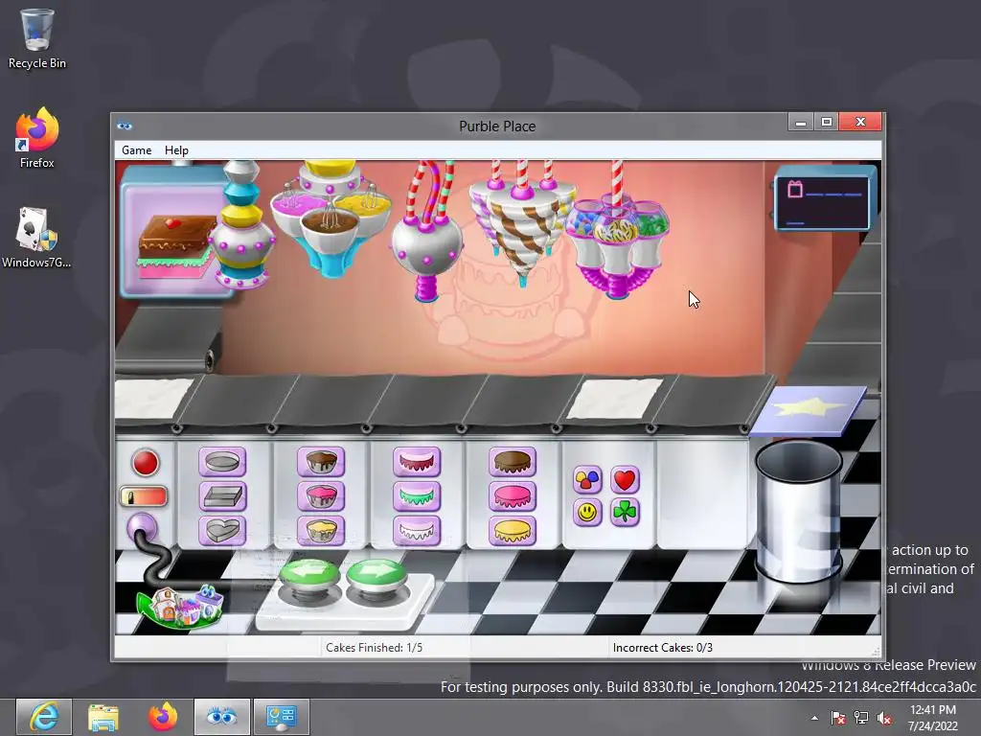This screenshot has width=981, height=736.
Task: Select the heart-shaped cake pan button
Action: click(x=222, y=531)
